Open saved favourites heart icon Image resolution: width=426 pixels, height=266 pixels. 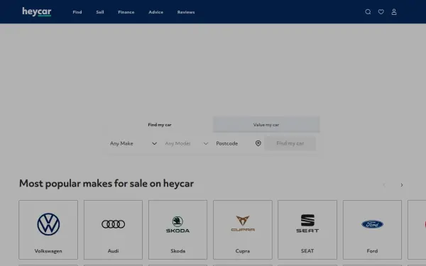tap(381, 11)
